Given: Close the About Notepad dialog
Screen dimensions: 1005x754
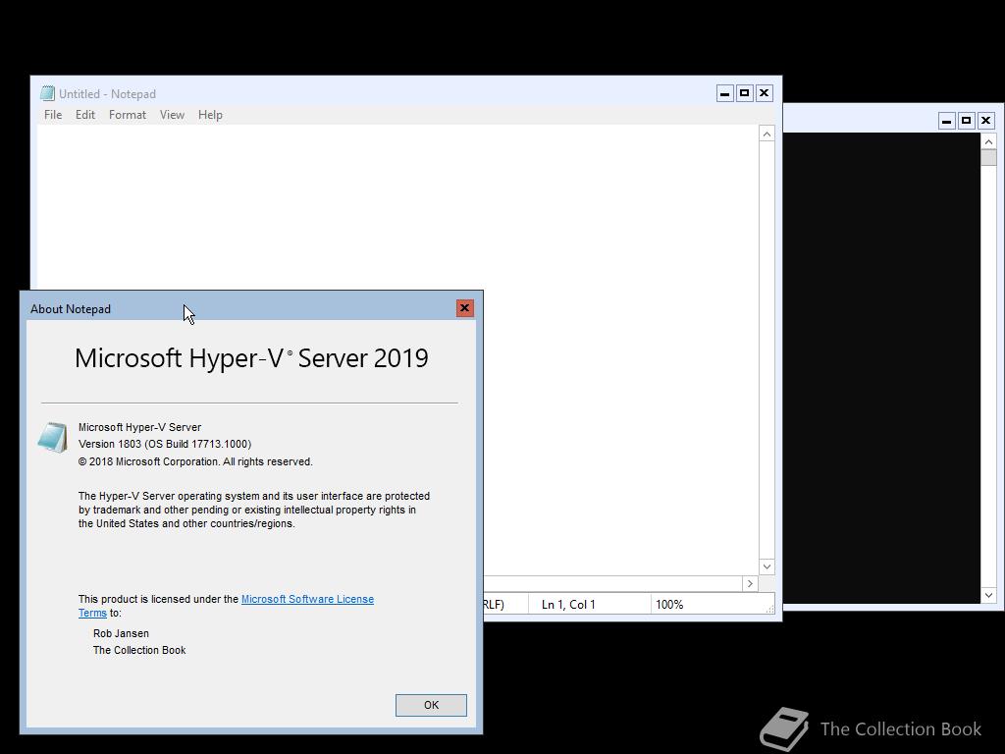Looking at the screenshot, I should tap(464, 308).
